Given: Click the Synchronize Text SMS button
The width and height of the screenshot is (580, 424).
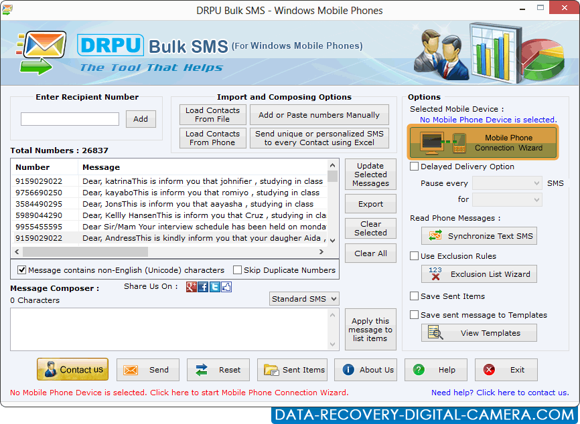Looking at the screenshot, I should 479,235.
